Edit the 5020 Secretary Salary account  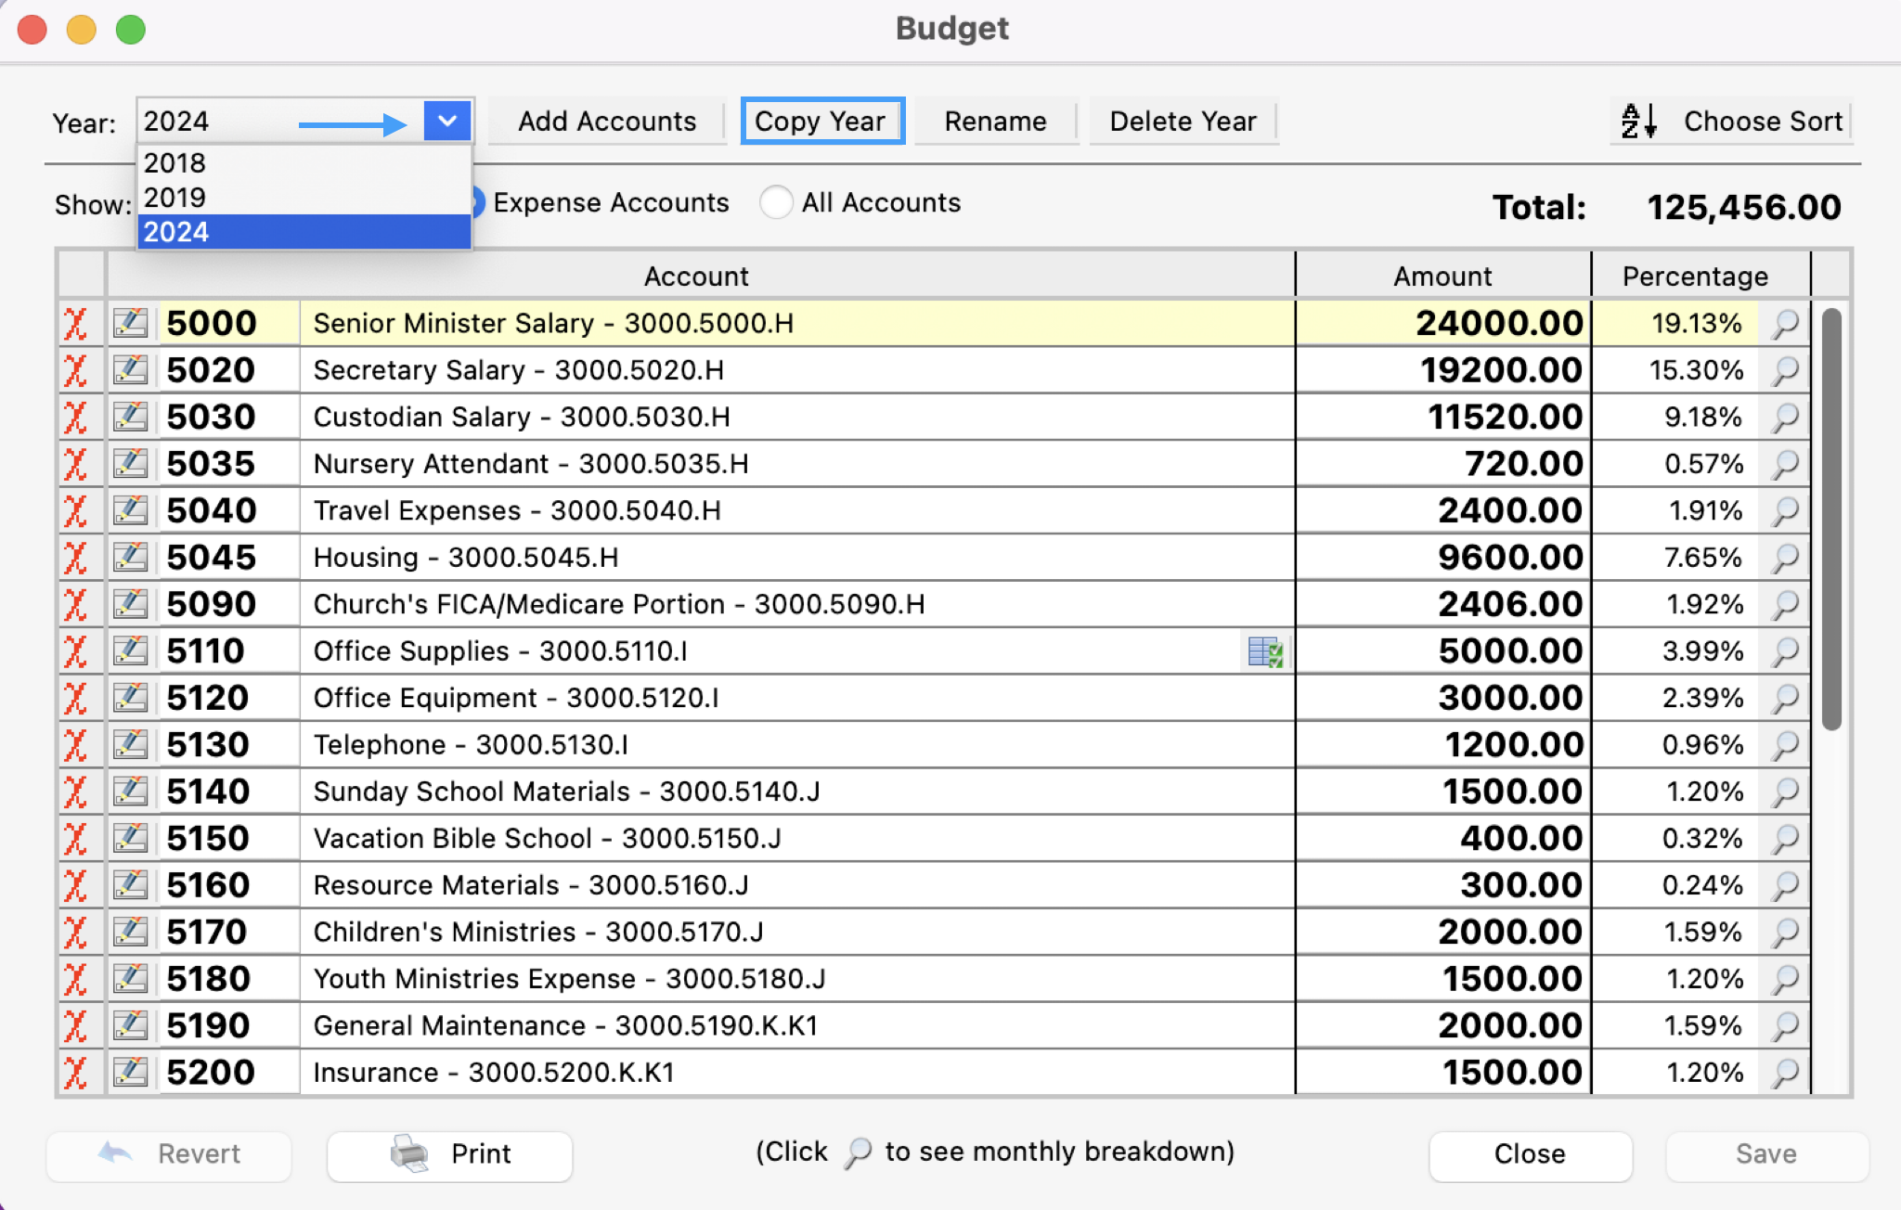(x=131, y=370)
